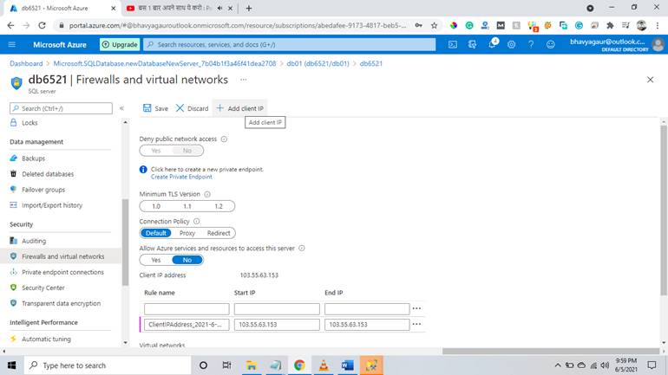This screenshot has width=668, height=375.
Task: Set Deny public network access to Yes
Action: [156, 151]
